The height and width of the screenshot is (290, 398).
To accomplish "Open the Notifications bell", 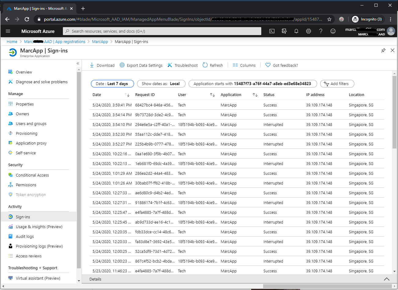I will pyautogui.click(x=296, y=31).
